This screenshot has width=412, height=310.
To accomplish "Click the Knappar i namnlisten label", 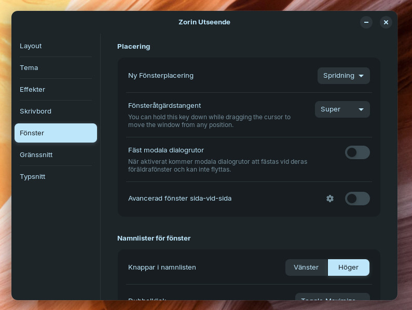I will 162,267.
